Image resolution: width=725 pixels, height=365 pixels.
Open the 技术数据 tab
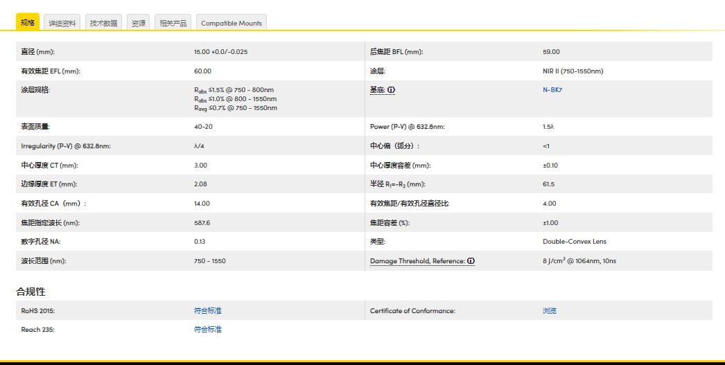(x=103, y=23)
